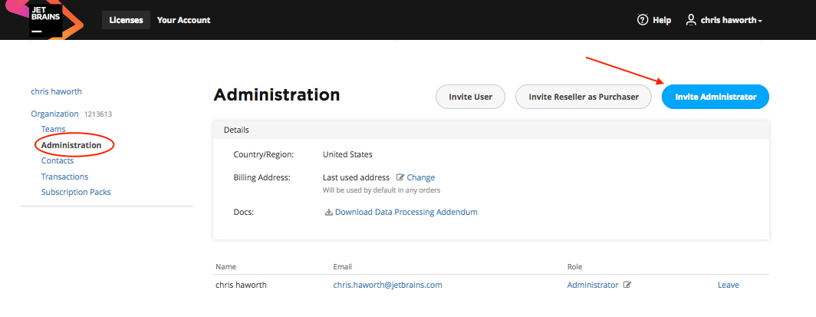Click the chris.haworth@jetbrains.com email link
Screen dimensions: 816x317
point(387,285)
